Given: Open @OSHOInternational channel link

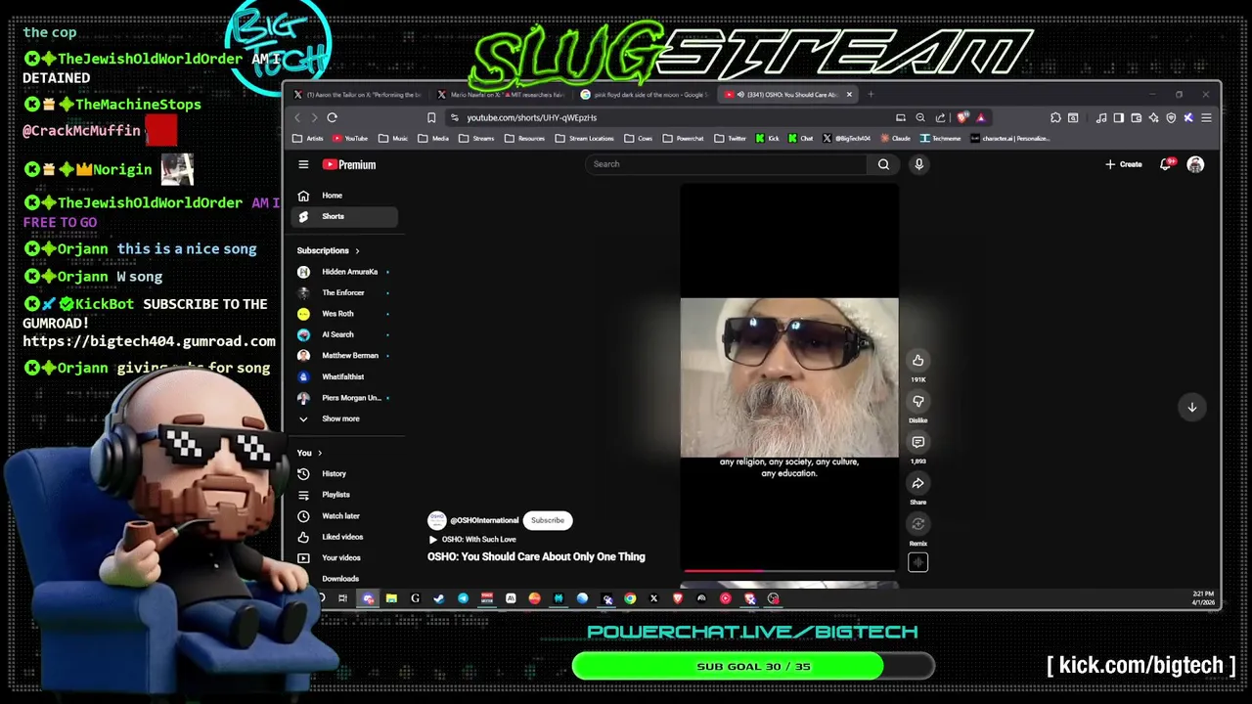Looking at the screenshot, I should point(484,520).
